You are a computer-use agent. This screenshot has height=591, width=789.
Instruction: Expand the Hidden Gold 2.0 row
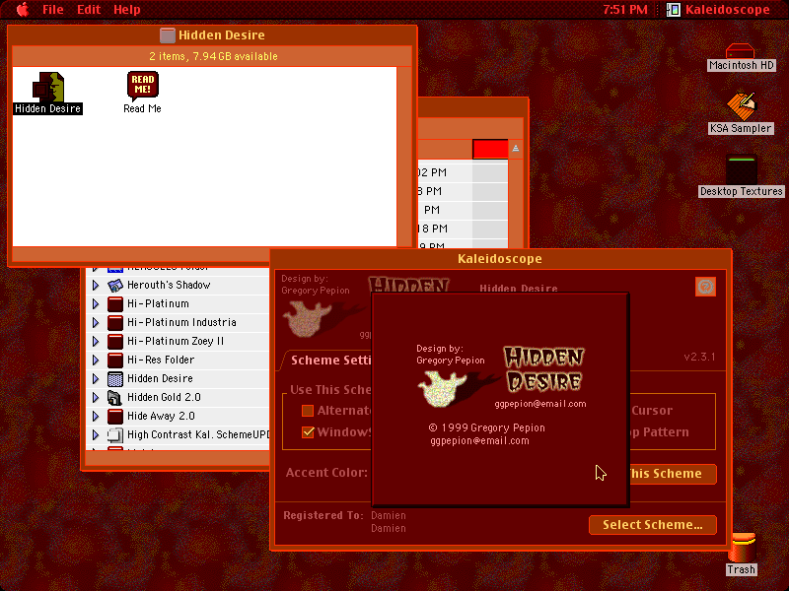point(95,398)
